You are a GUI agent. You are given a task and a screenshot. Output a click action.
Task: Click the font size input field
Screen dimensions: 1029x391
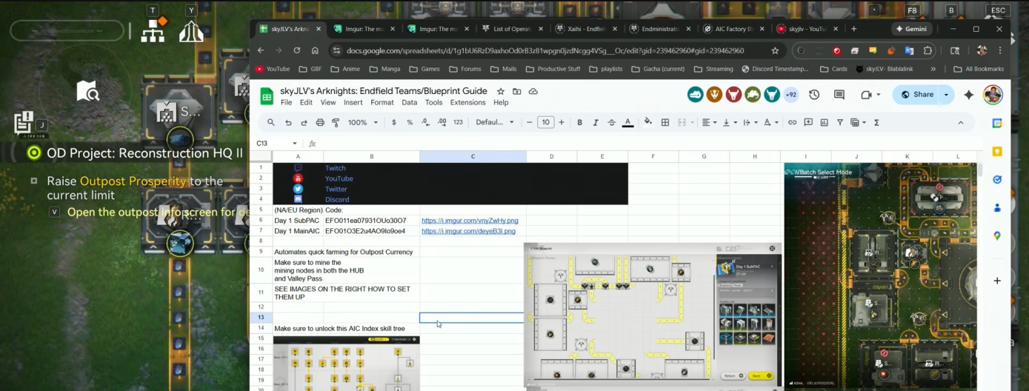(x=545, y=122)
